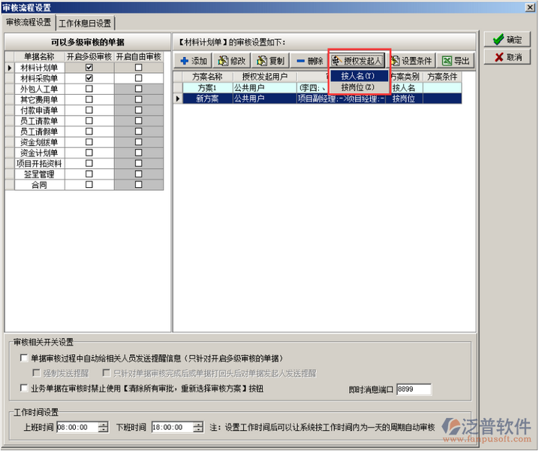Switch to the 工作休息日设置 tab
Image resolution: width=539 pixels, height=451 pixels.
(x=85, y=23)
